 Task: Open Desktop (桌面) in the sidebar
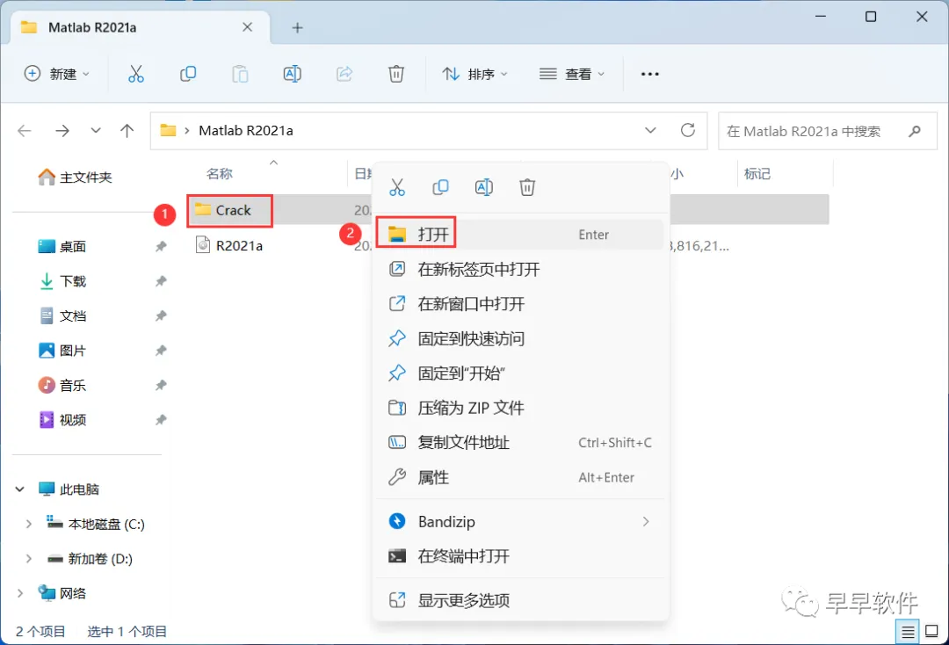(x=62, y=246)
